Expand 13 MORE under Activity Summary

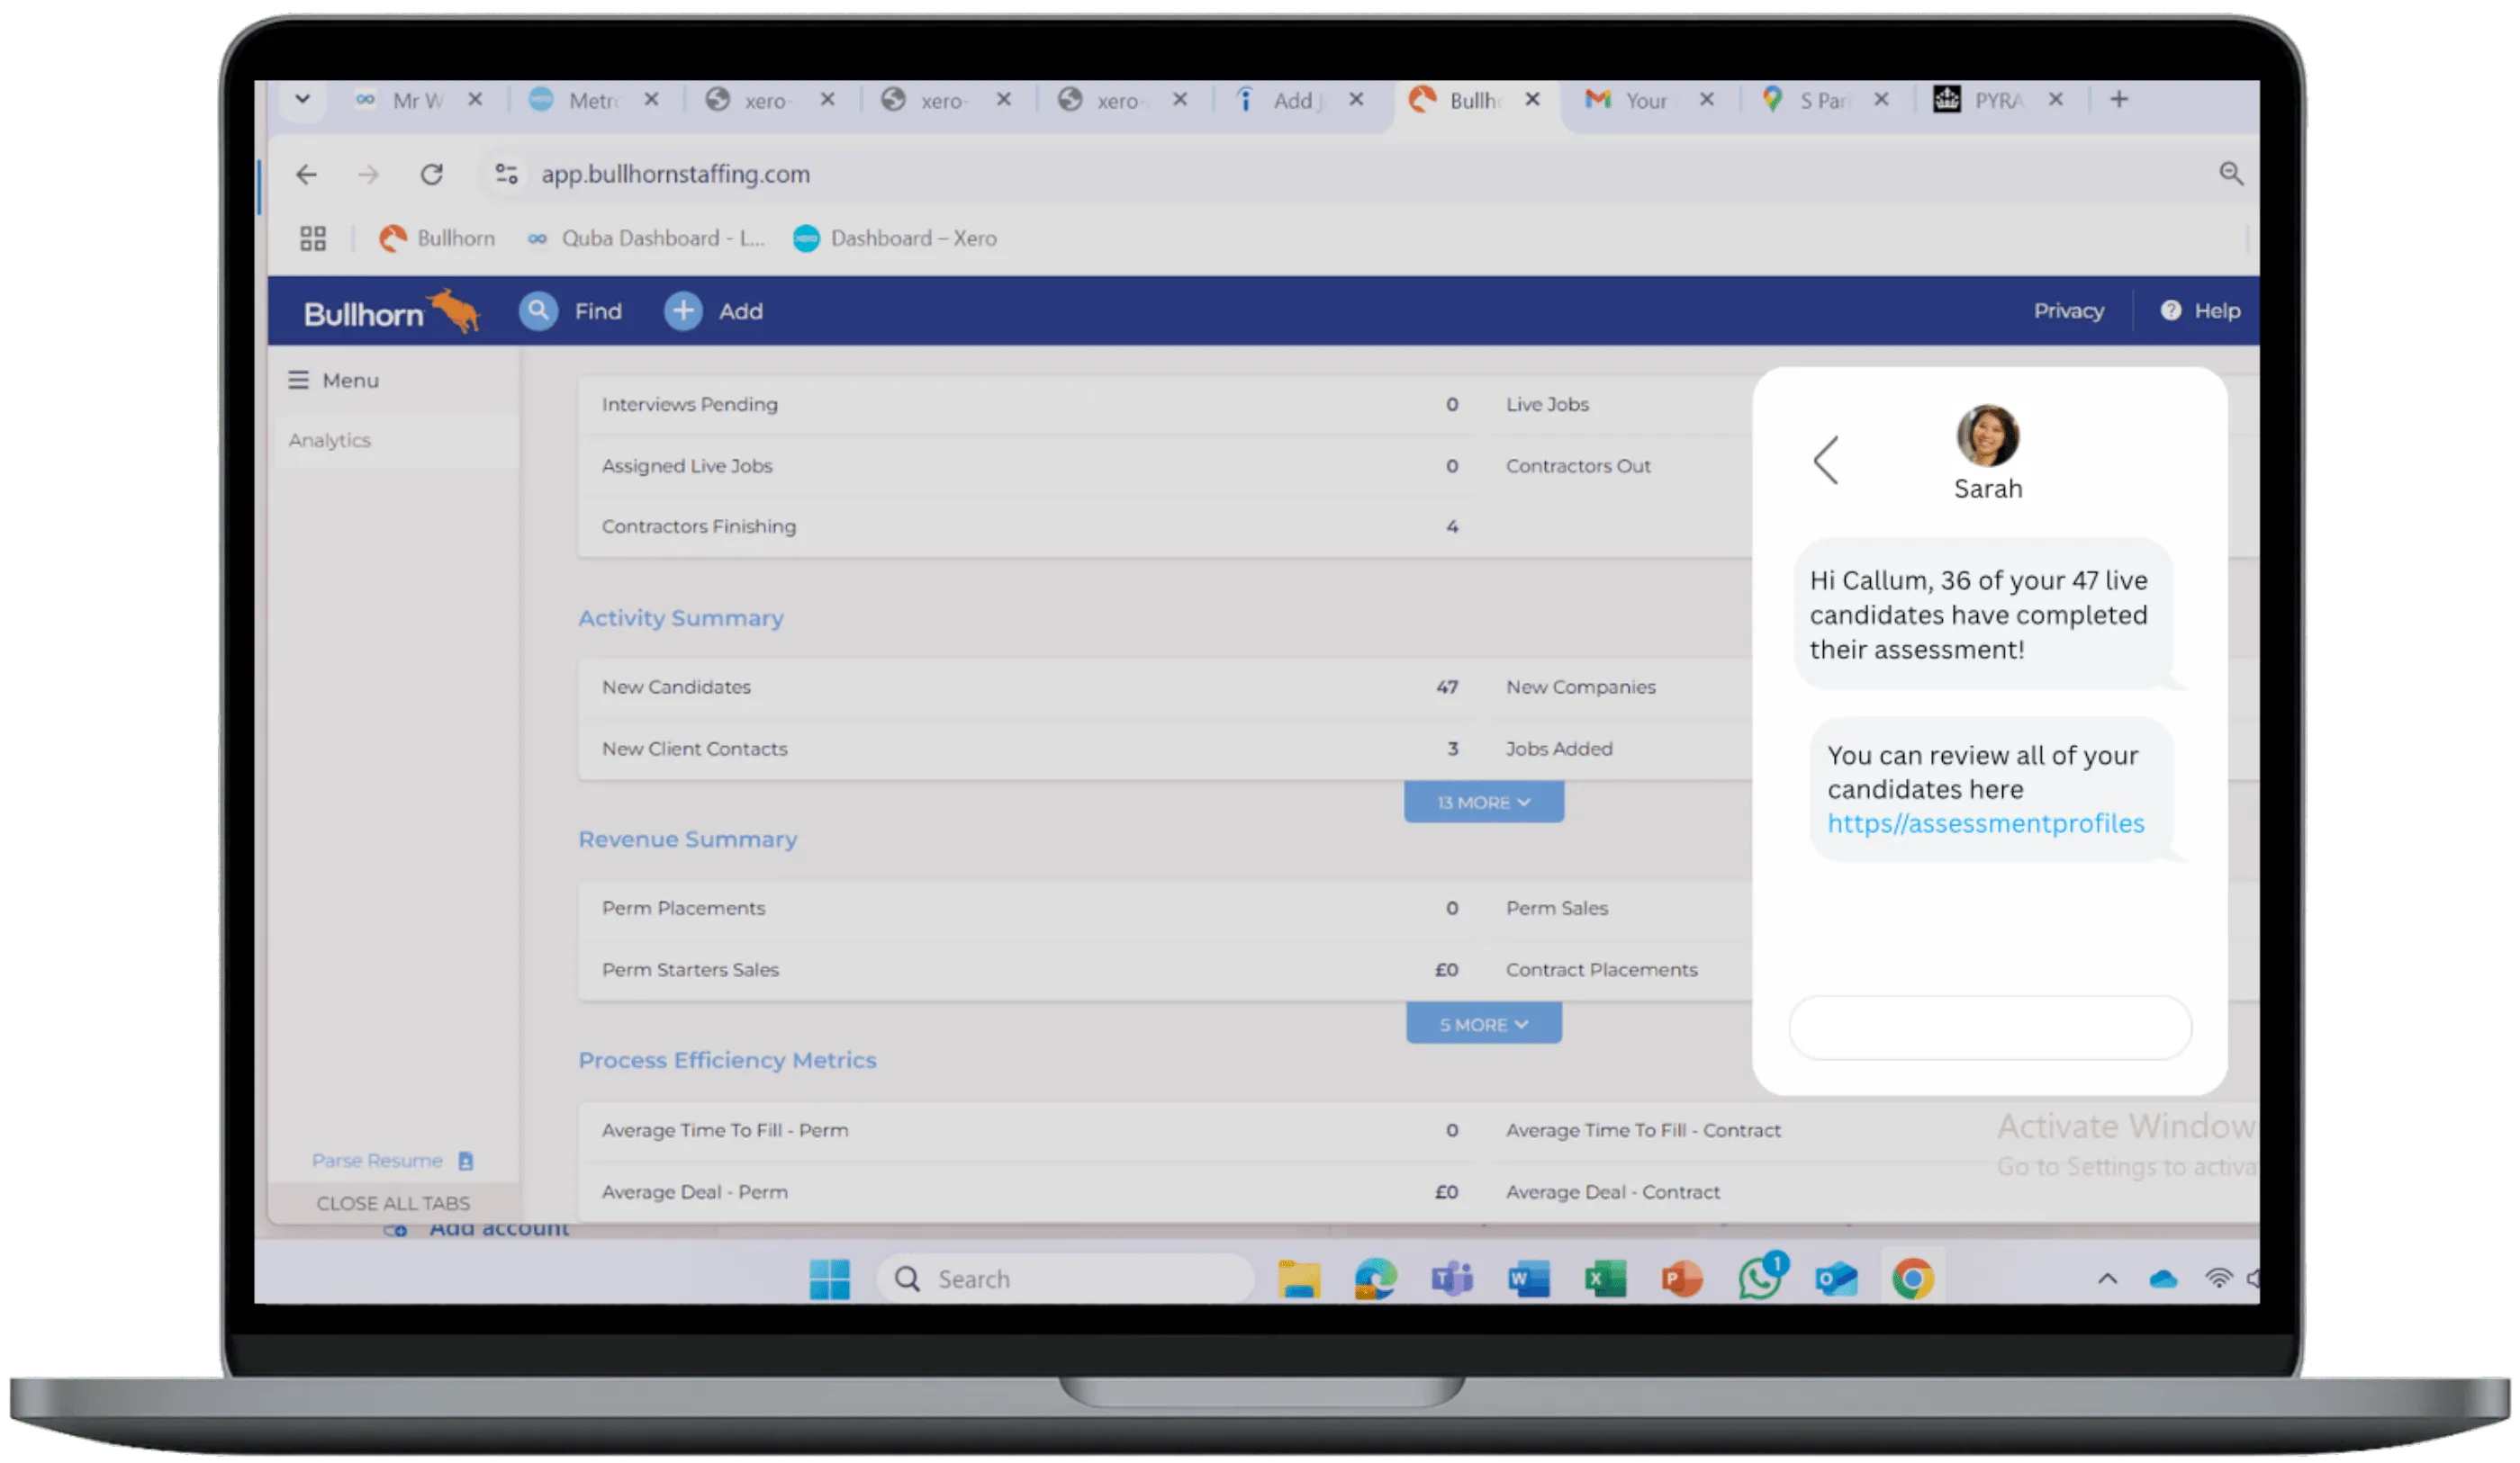tap(1483, 802)
